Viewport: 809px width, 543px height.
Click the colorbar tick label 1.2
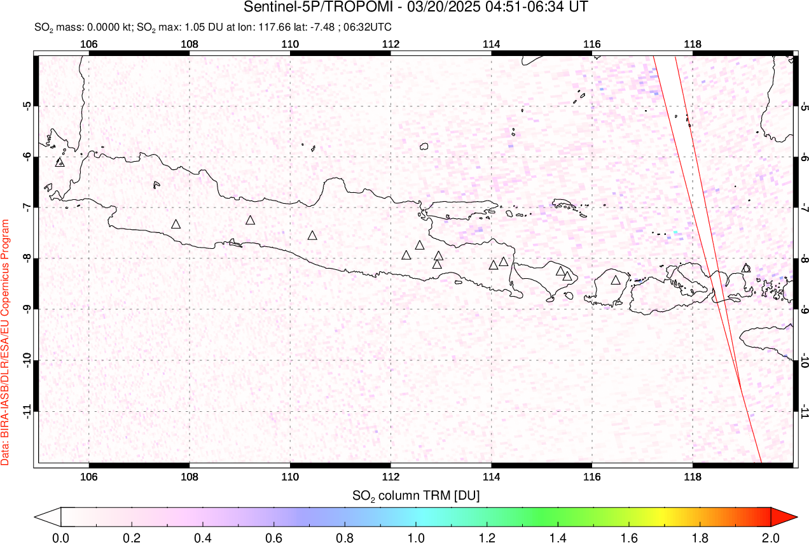tap(487, 537)
